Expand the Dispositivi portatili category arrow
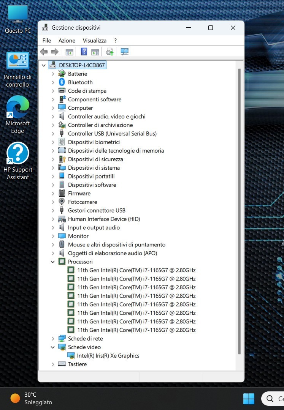 [x=53, y=177]
